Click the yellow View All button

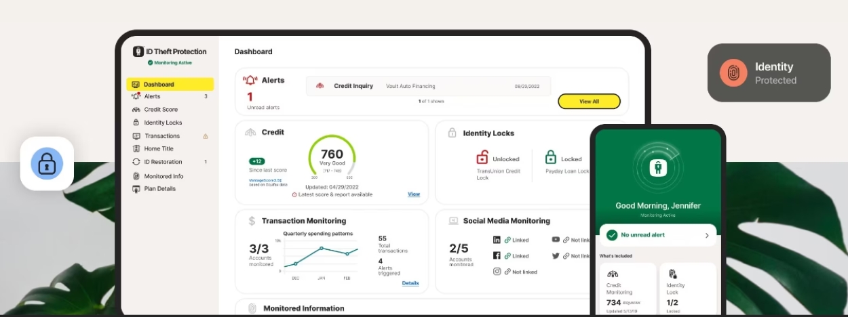pyautogui.click(x=589, y=102)
